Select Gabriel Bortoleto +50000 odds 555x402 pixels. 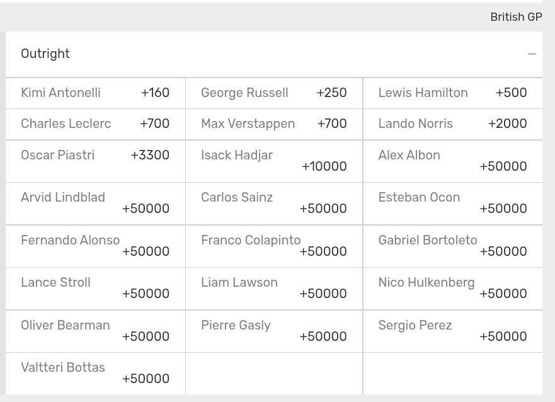coord(453,246)
